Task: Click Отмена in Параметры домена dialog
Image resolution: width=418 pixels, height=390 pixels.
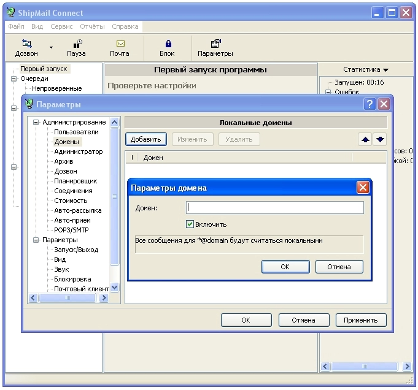Action: tap(339, 267)
